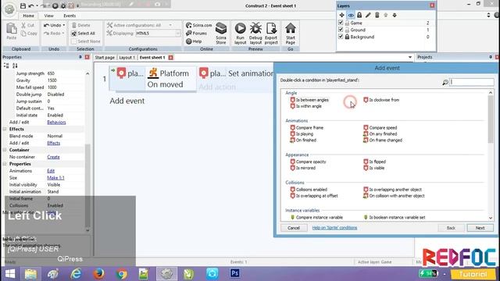Toggle the Game layer visibility checkbox
This screenshot has width=500, height=281.
[341, 23]
